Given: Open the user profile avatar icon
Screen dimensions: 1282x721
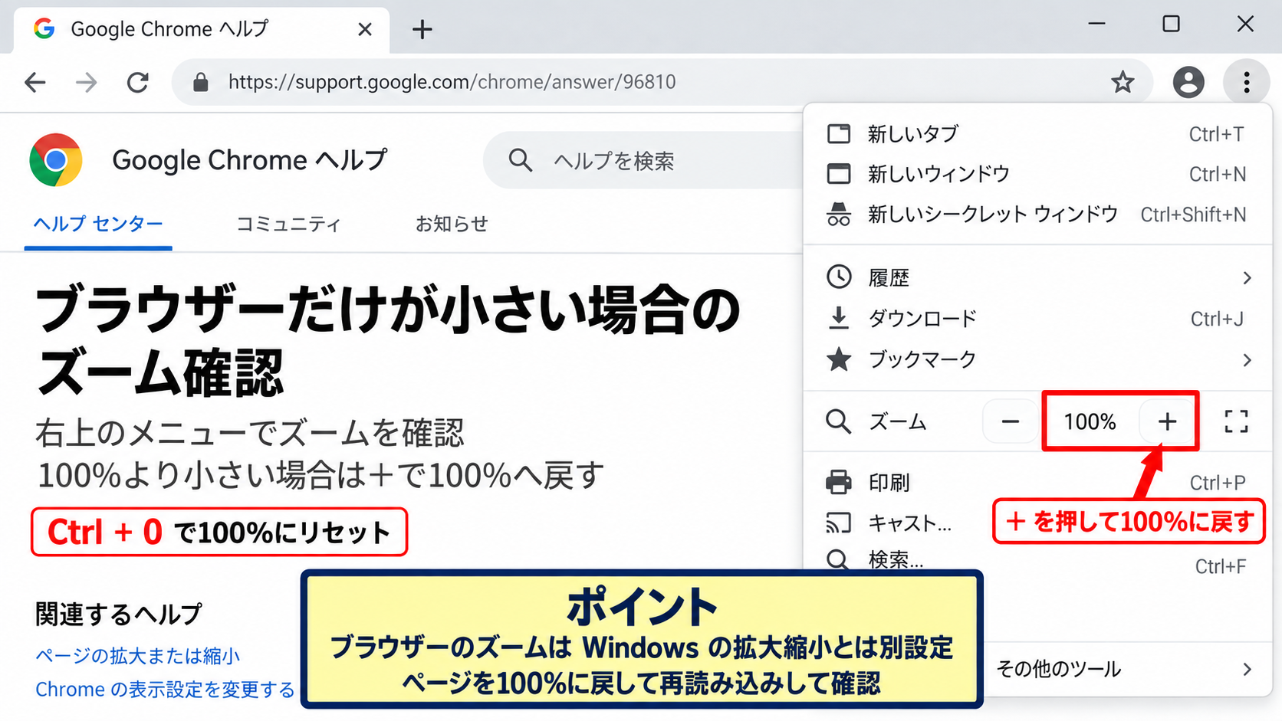Looking at the screenshot, I should [1188, 82].
